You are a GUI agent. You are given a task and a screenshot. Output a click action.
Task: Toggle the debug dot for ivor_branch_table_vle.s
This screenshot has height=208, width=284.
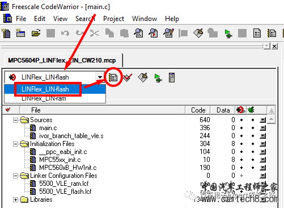coord(253,136)
